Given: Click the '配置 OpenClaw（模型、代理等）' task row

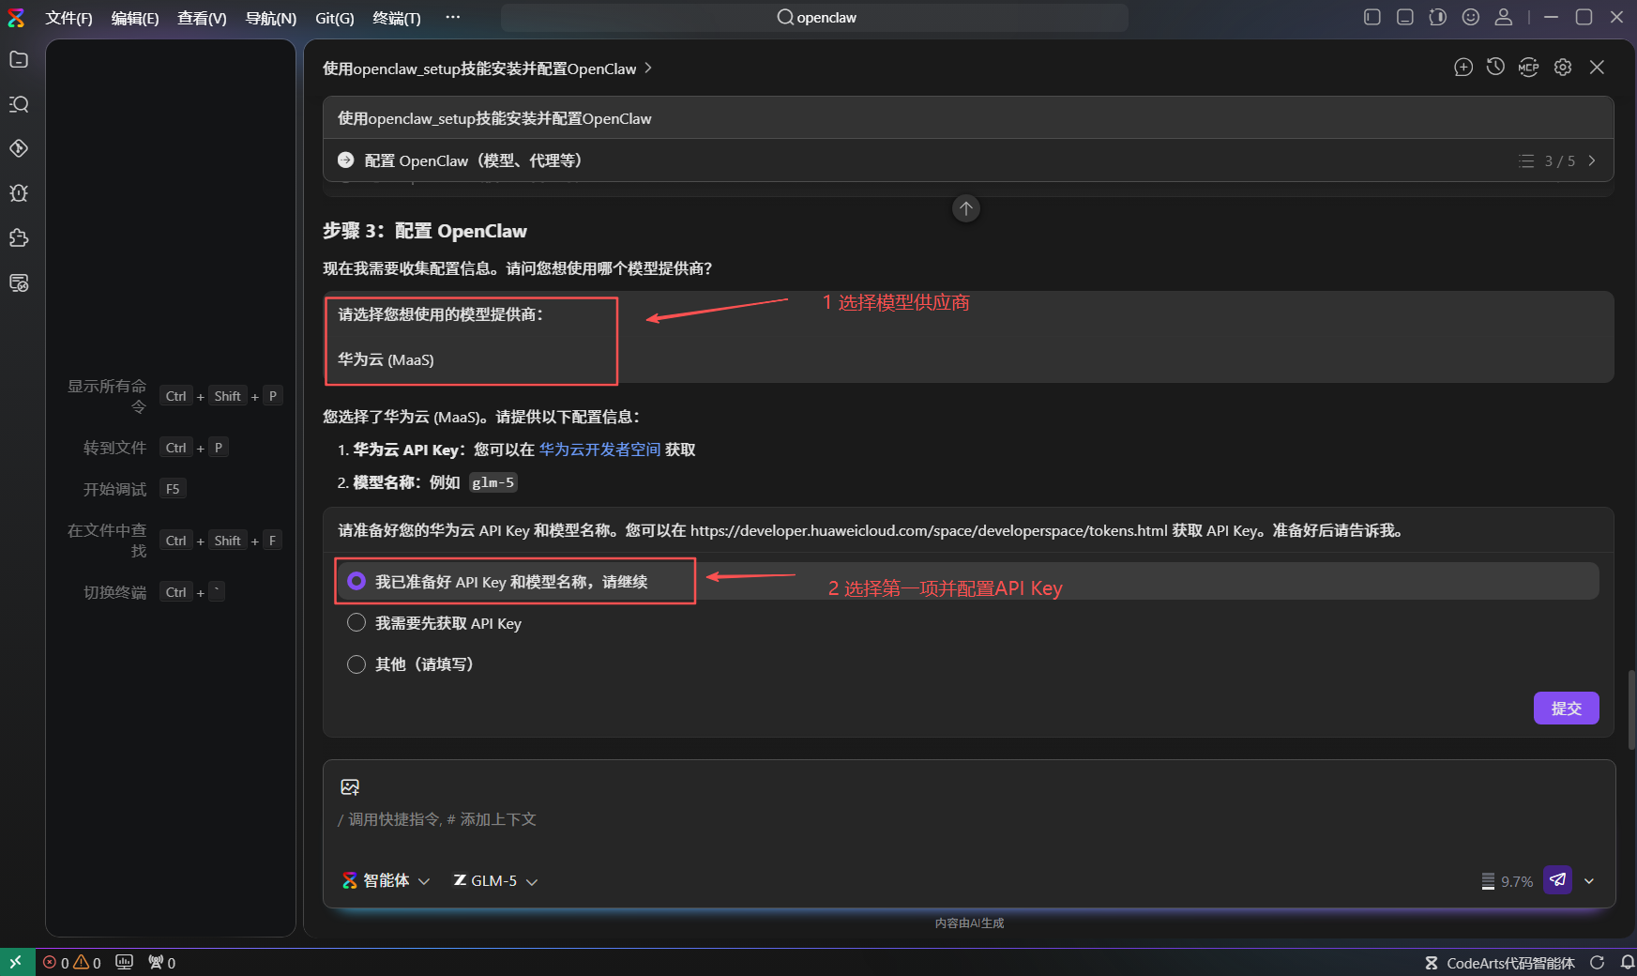Looking at the screenshot, I should [968, 160].
